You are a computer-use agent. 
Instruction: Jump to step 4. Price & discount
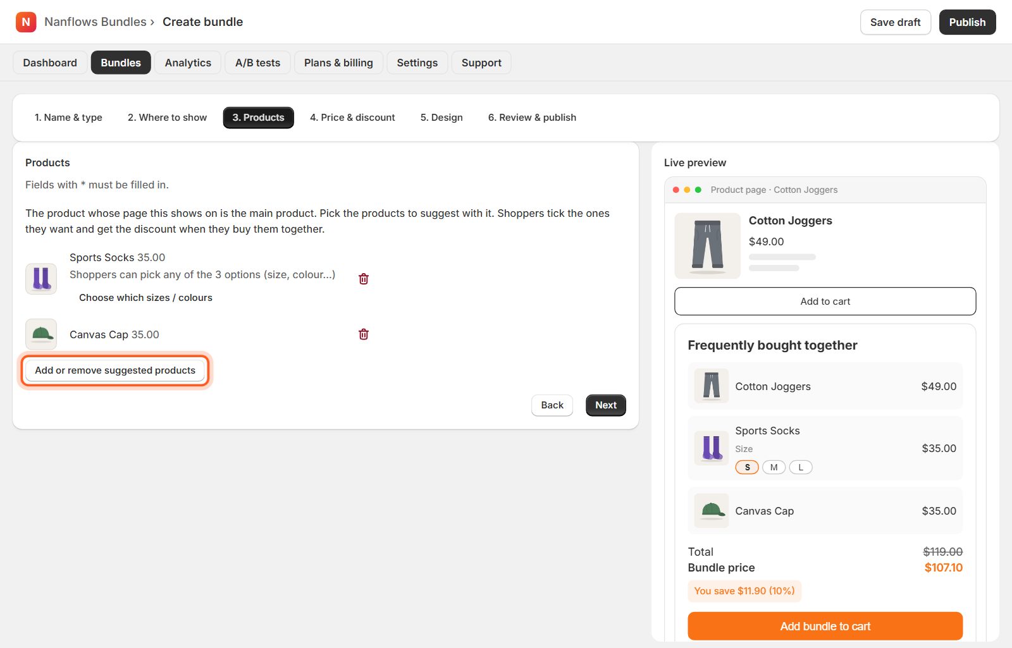(352, 118)
